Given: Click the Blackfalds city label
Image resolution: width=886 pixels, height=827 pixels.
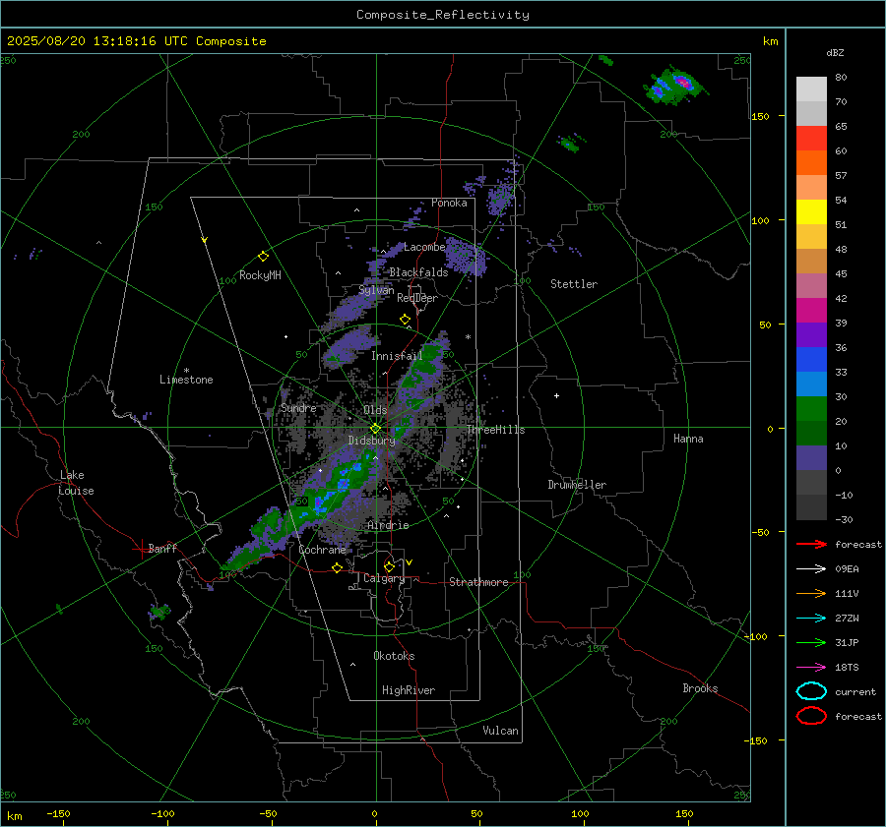Looking at the screenshot, I should tap(418, 272).
